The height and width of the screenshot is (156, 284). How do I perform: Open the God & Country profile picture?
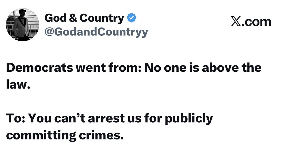coord(22,25)
